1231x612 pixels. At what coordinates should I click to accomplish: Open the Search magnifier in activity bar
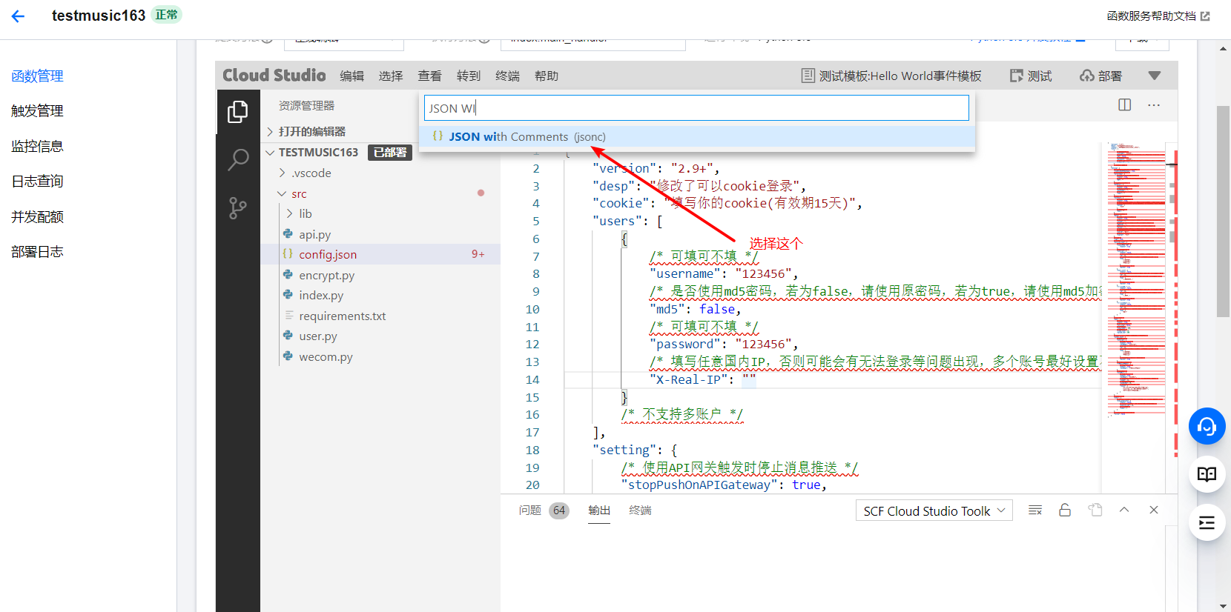(x=238, y=159)
